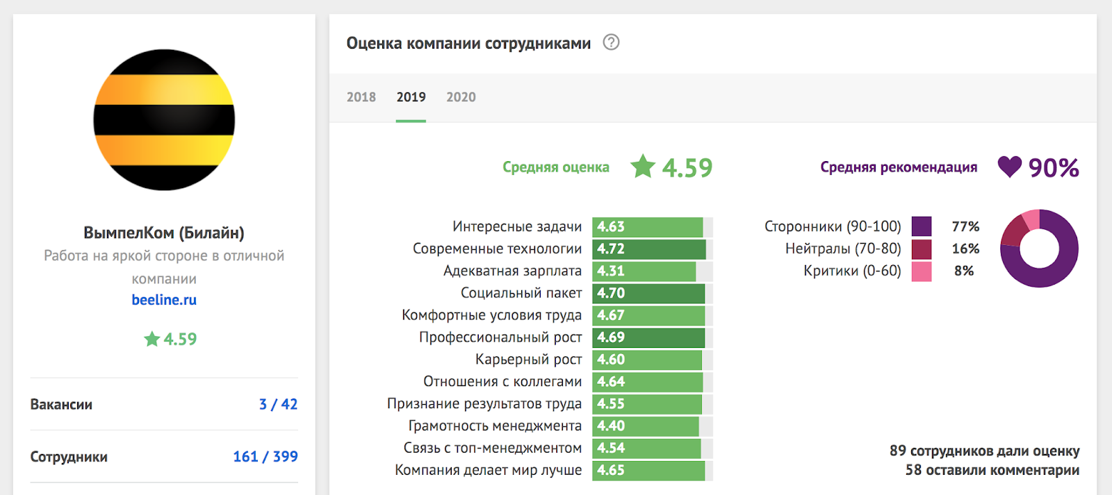Click the Адекватная зарплата rating bar

click(x=643, y=271)
